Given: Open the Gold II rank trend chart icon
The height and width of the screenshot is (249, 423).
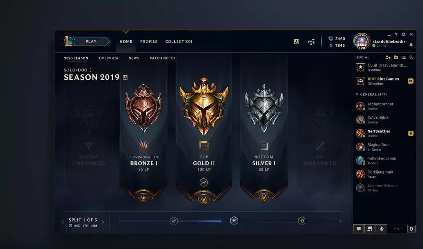Looking at the screenshot, I should [x=204, y=183].
